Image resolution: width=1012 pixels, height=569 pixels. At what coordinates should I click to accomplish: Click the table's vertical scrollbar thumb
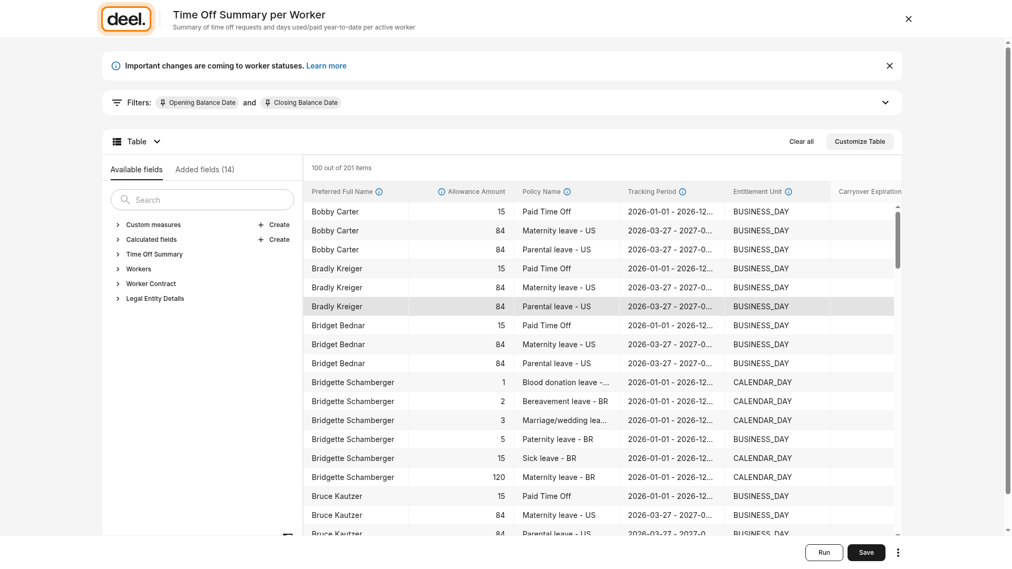[x=898, y=240]
